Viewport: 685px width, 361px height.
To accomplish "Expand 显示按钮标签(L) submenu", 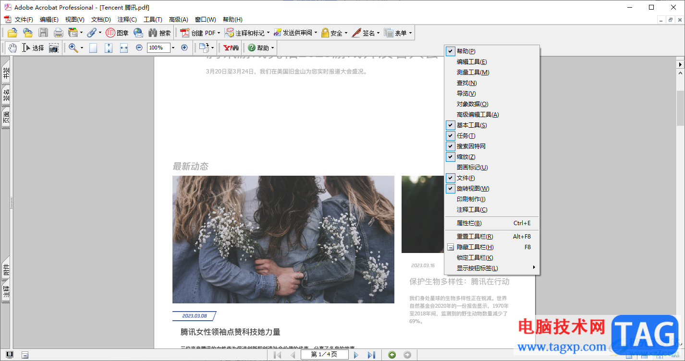I will tap(492, 268).
